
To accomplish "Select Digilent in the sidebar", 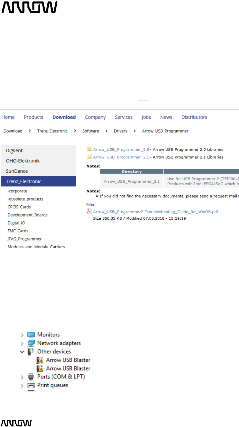I will tap(38, 150).
